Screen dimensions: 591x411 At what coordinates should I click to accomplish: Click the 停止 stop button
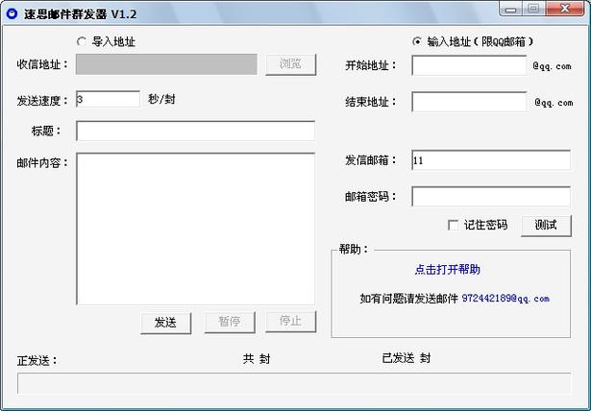click(290, 322)
